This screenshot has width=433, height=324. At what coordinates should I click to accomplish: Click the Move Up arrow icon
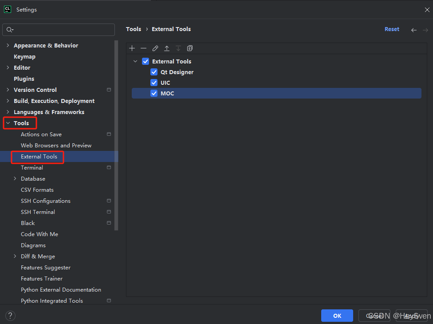(166, 48)
